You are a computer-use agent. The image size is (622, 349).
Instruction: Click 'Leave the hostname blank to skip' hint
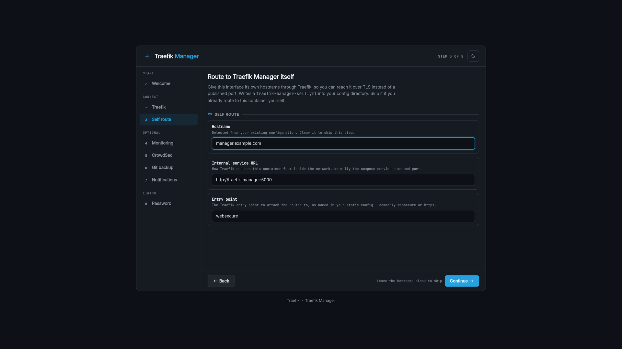(409, 281)
